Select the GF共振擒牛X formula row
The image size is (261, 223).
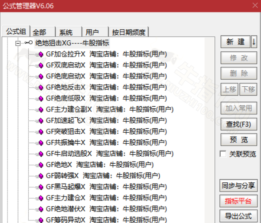(106, 143)
